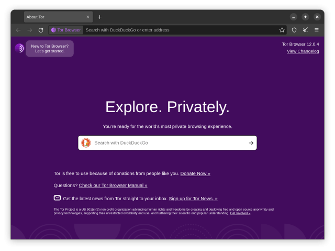Screen dimensions: 335x251
Task: Click the 'Explore. Privately.' heading
Action: pos(167,107)
